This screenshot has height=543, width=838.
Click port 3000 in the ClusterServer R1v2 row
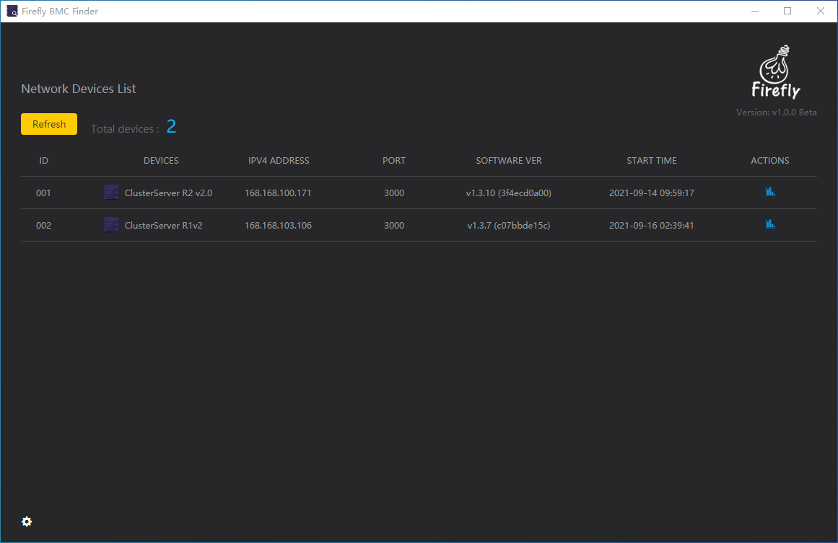[x=394, y=225]
